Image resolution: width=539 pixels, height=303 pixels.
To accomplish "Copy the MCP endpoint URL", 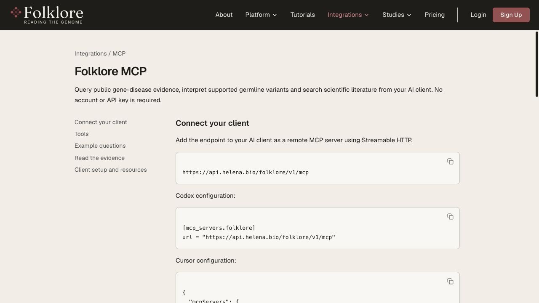I will (x=450, y=162).
